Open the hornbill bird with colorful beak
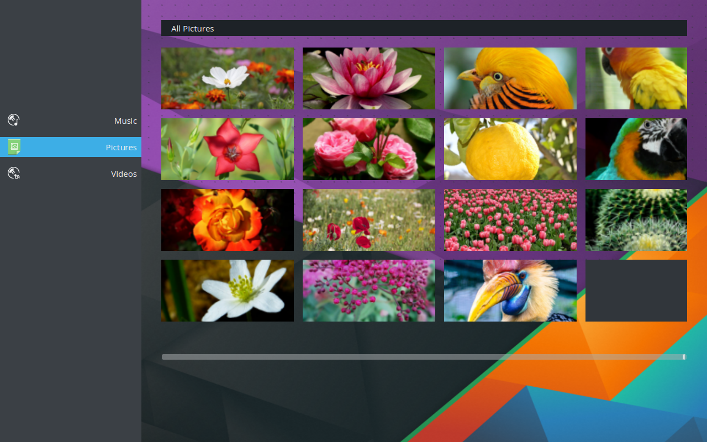 (510, 290)
